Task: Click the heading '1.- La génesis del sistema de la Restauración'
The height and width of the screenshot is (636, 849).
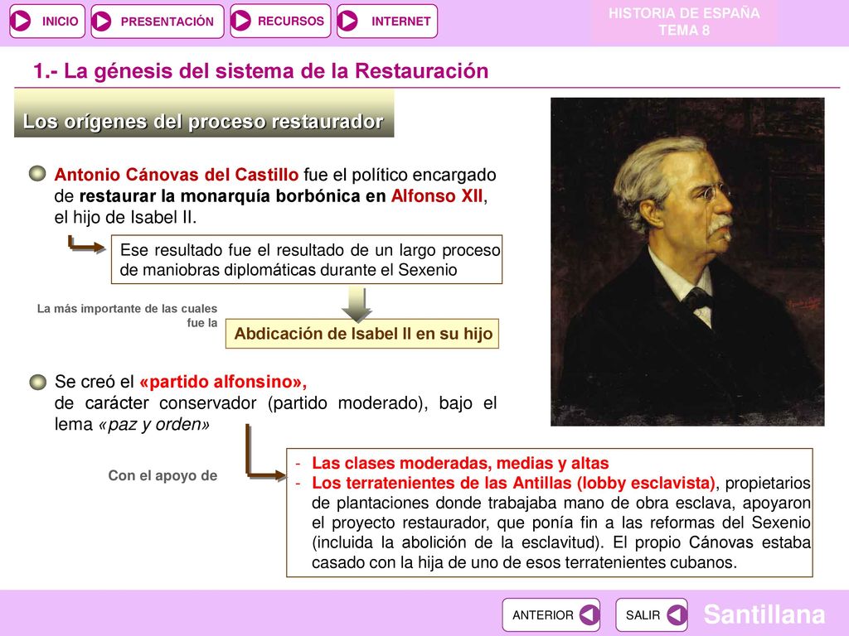Action: (x=260, y=71)
